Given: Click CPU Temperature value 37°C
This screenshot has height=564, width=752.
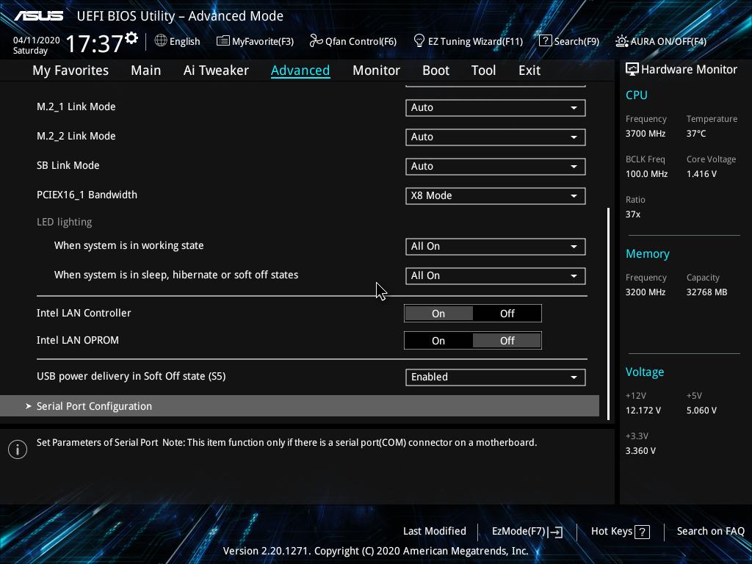Looking at the screenshot, I should [x=696, y=134].
